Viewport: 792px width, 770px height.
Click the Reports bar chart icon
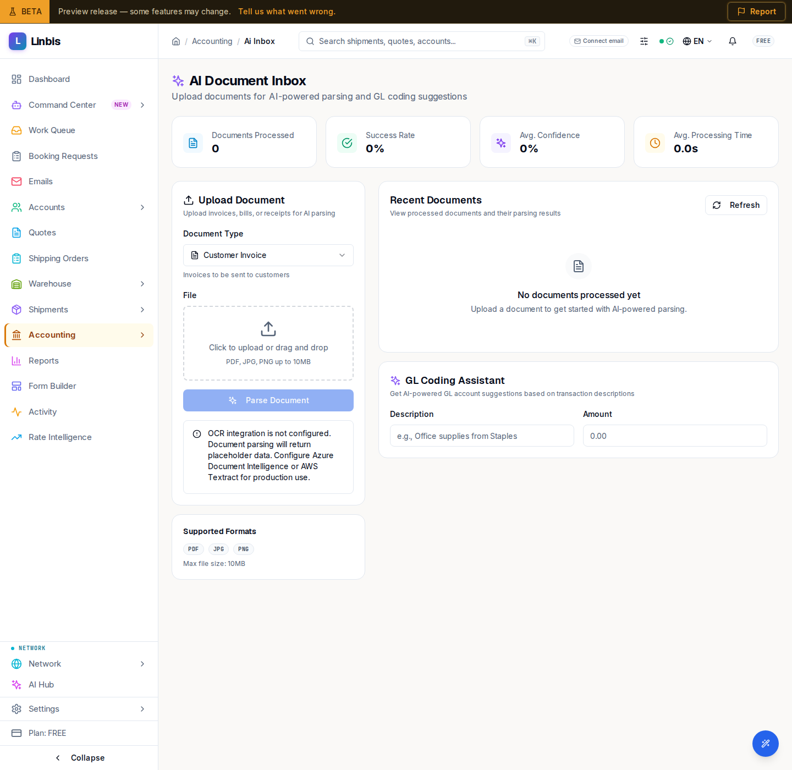click(x=16, y=361)
